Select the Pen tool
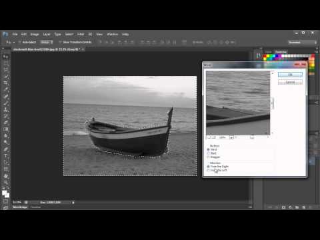Image resolution: width=320 pixels, height=240 pixels. coord(6,149)
